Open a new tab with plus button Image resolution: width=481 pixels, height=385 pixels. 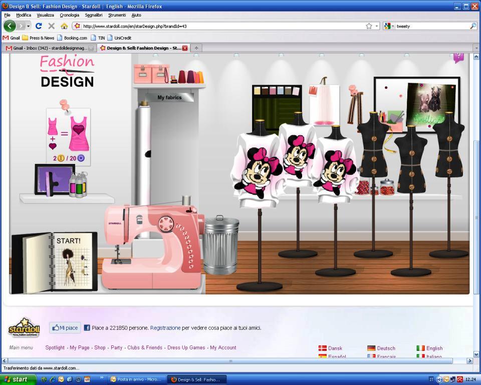click(x=196, y=48)
